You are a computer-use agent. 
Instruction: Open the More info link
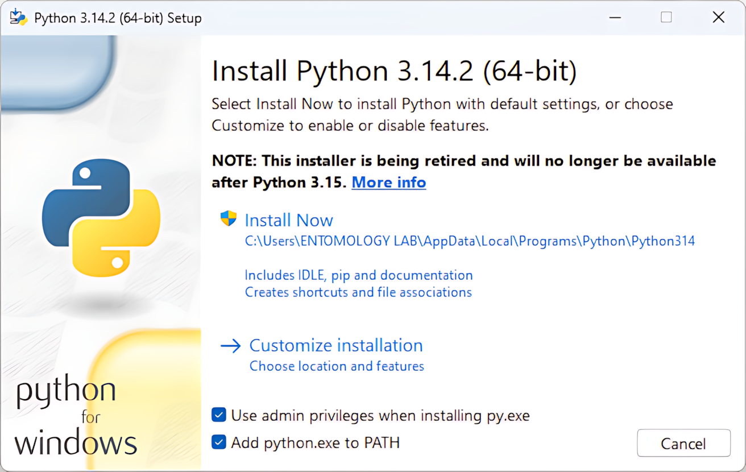coord(388,183)
